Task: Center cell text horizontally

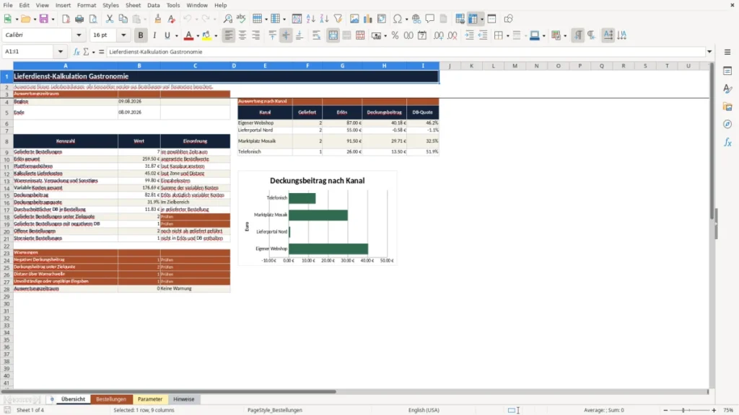Action: 242,35
